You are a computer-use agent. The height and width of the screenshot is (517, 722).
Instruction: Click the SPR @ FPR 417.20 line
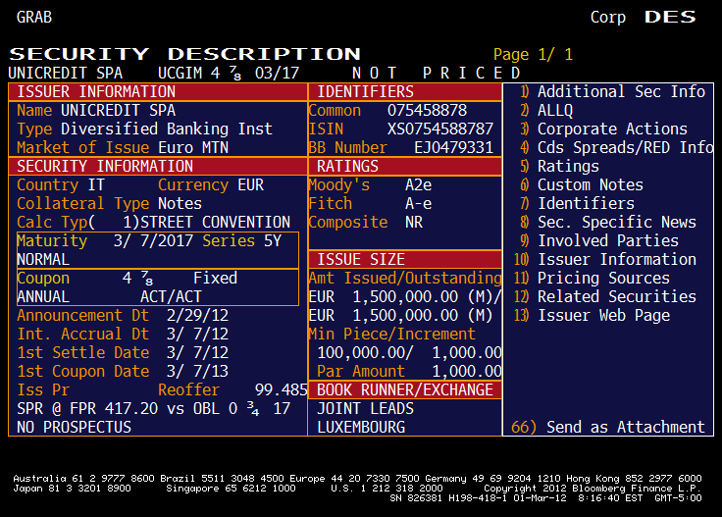click(154, 409)
